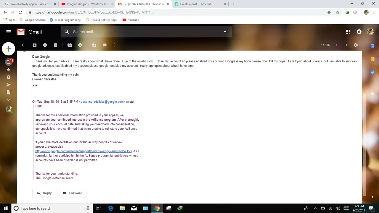Click the Gmail logo

[29, 32]
